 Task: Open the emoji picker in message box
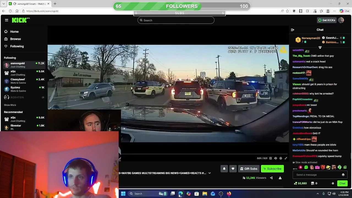tap(343, 175)
